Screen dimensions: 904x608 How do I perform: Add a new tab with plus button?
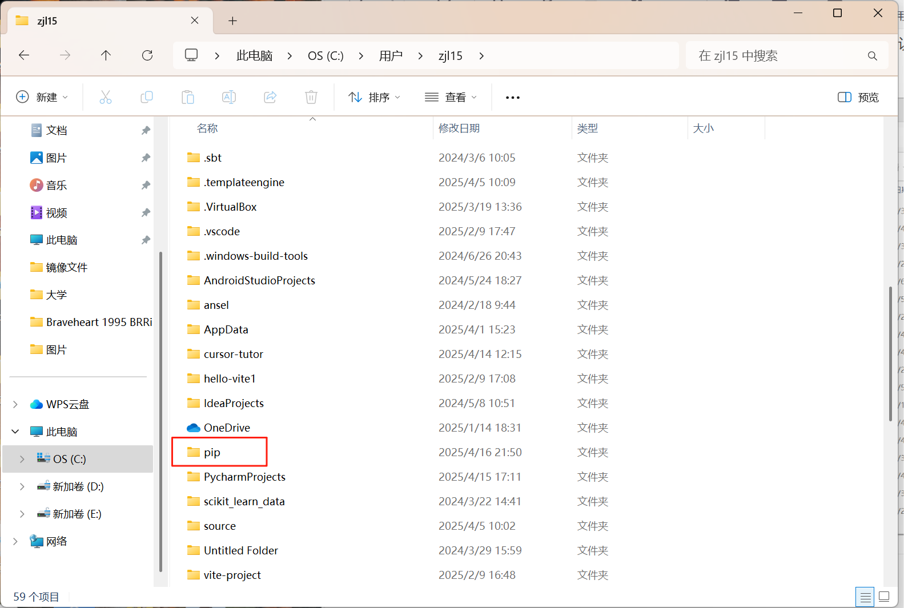232,21
